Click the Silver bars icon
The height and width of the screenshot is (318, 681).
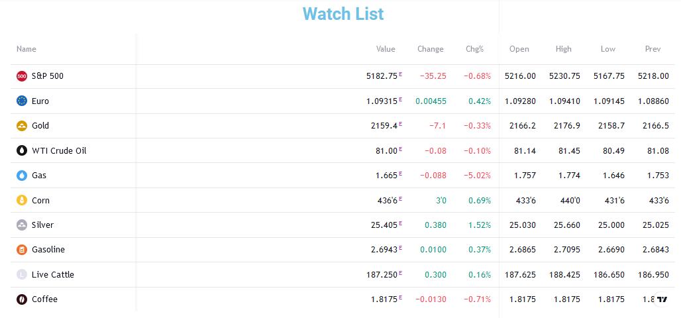[x=22, y=225]
